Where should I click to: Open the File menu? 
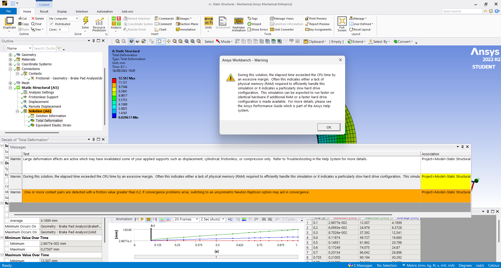click(x=8, y=11)
